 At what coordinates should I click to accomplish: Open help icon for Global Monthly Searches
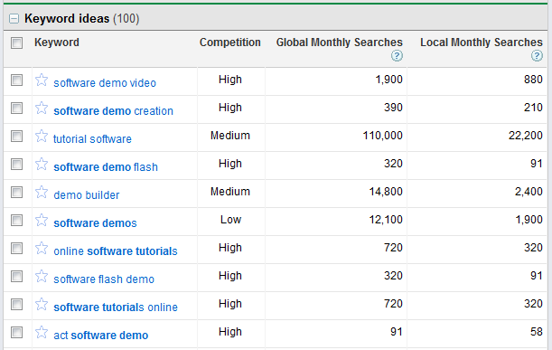(x=397, y=56)
